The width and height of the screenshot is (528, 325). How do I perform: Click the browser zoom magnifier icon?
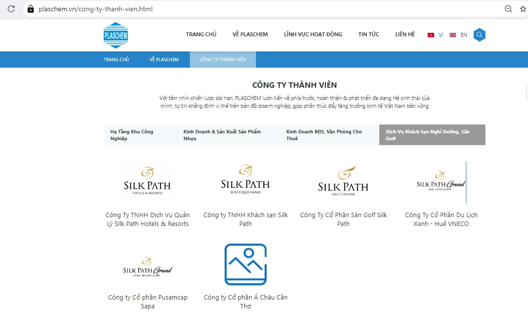coord(508,9)
